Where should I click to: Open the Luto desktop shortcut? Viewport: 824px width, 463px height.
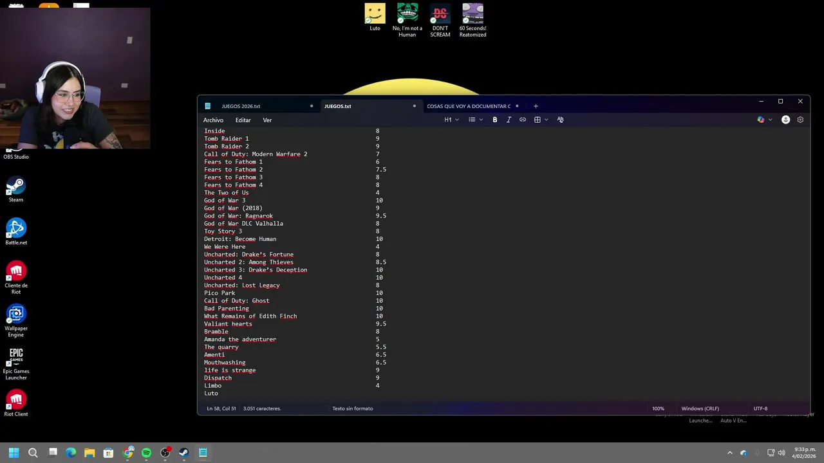[375, 17]
